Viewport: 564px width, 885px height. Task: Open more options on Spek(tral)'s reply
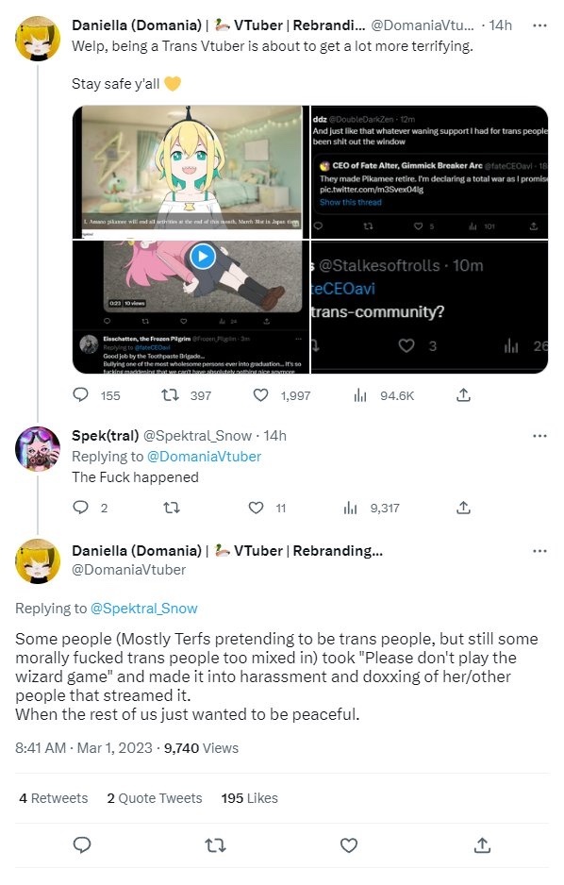click(x=539, y=436)
